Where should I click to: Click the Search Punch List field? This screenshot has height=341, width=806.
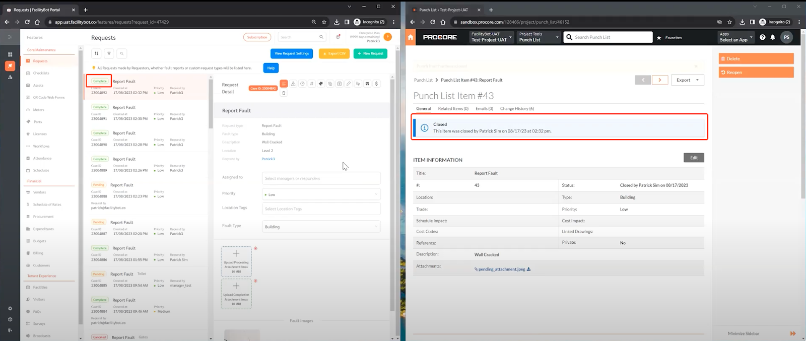[608, 37]
